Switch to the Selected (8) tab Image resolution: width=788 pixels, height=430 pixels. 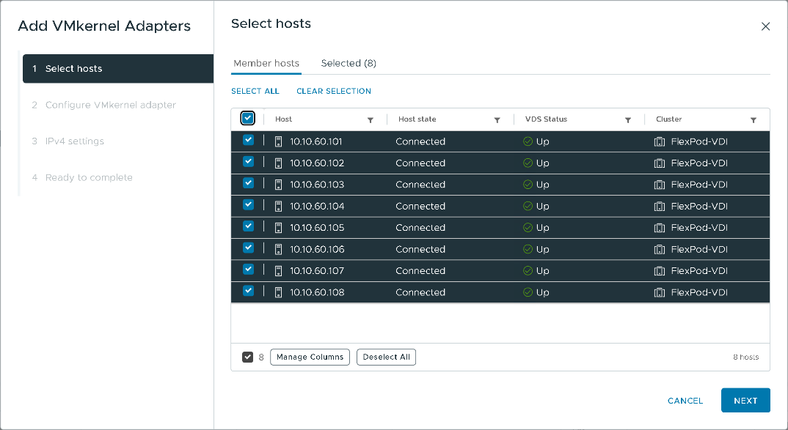click(x=349, y=63)
